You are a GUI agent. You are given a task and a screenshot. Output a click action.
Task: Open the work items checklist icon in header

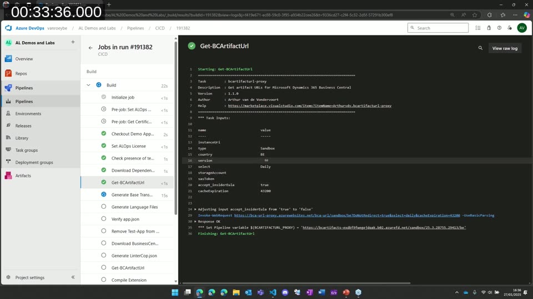pyautogui.click(x=478, y=28)
